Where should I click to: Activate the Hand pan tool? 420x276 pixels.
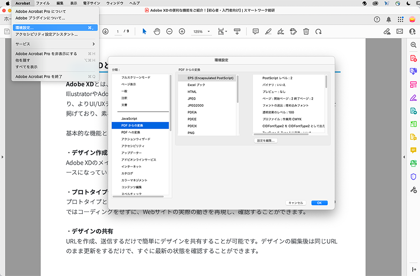point(157,32)
